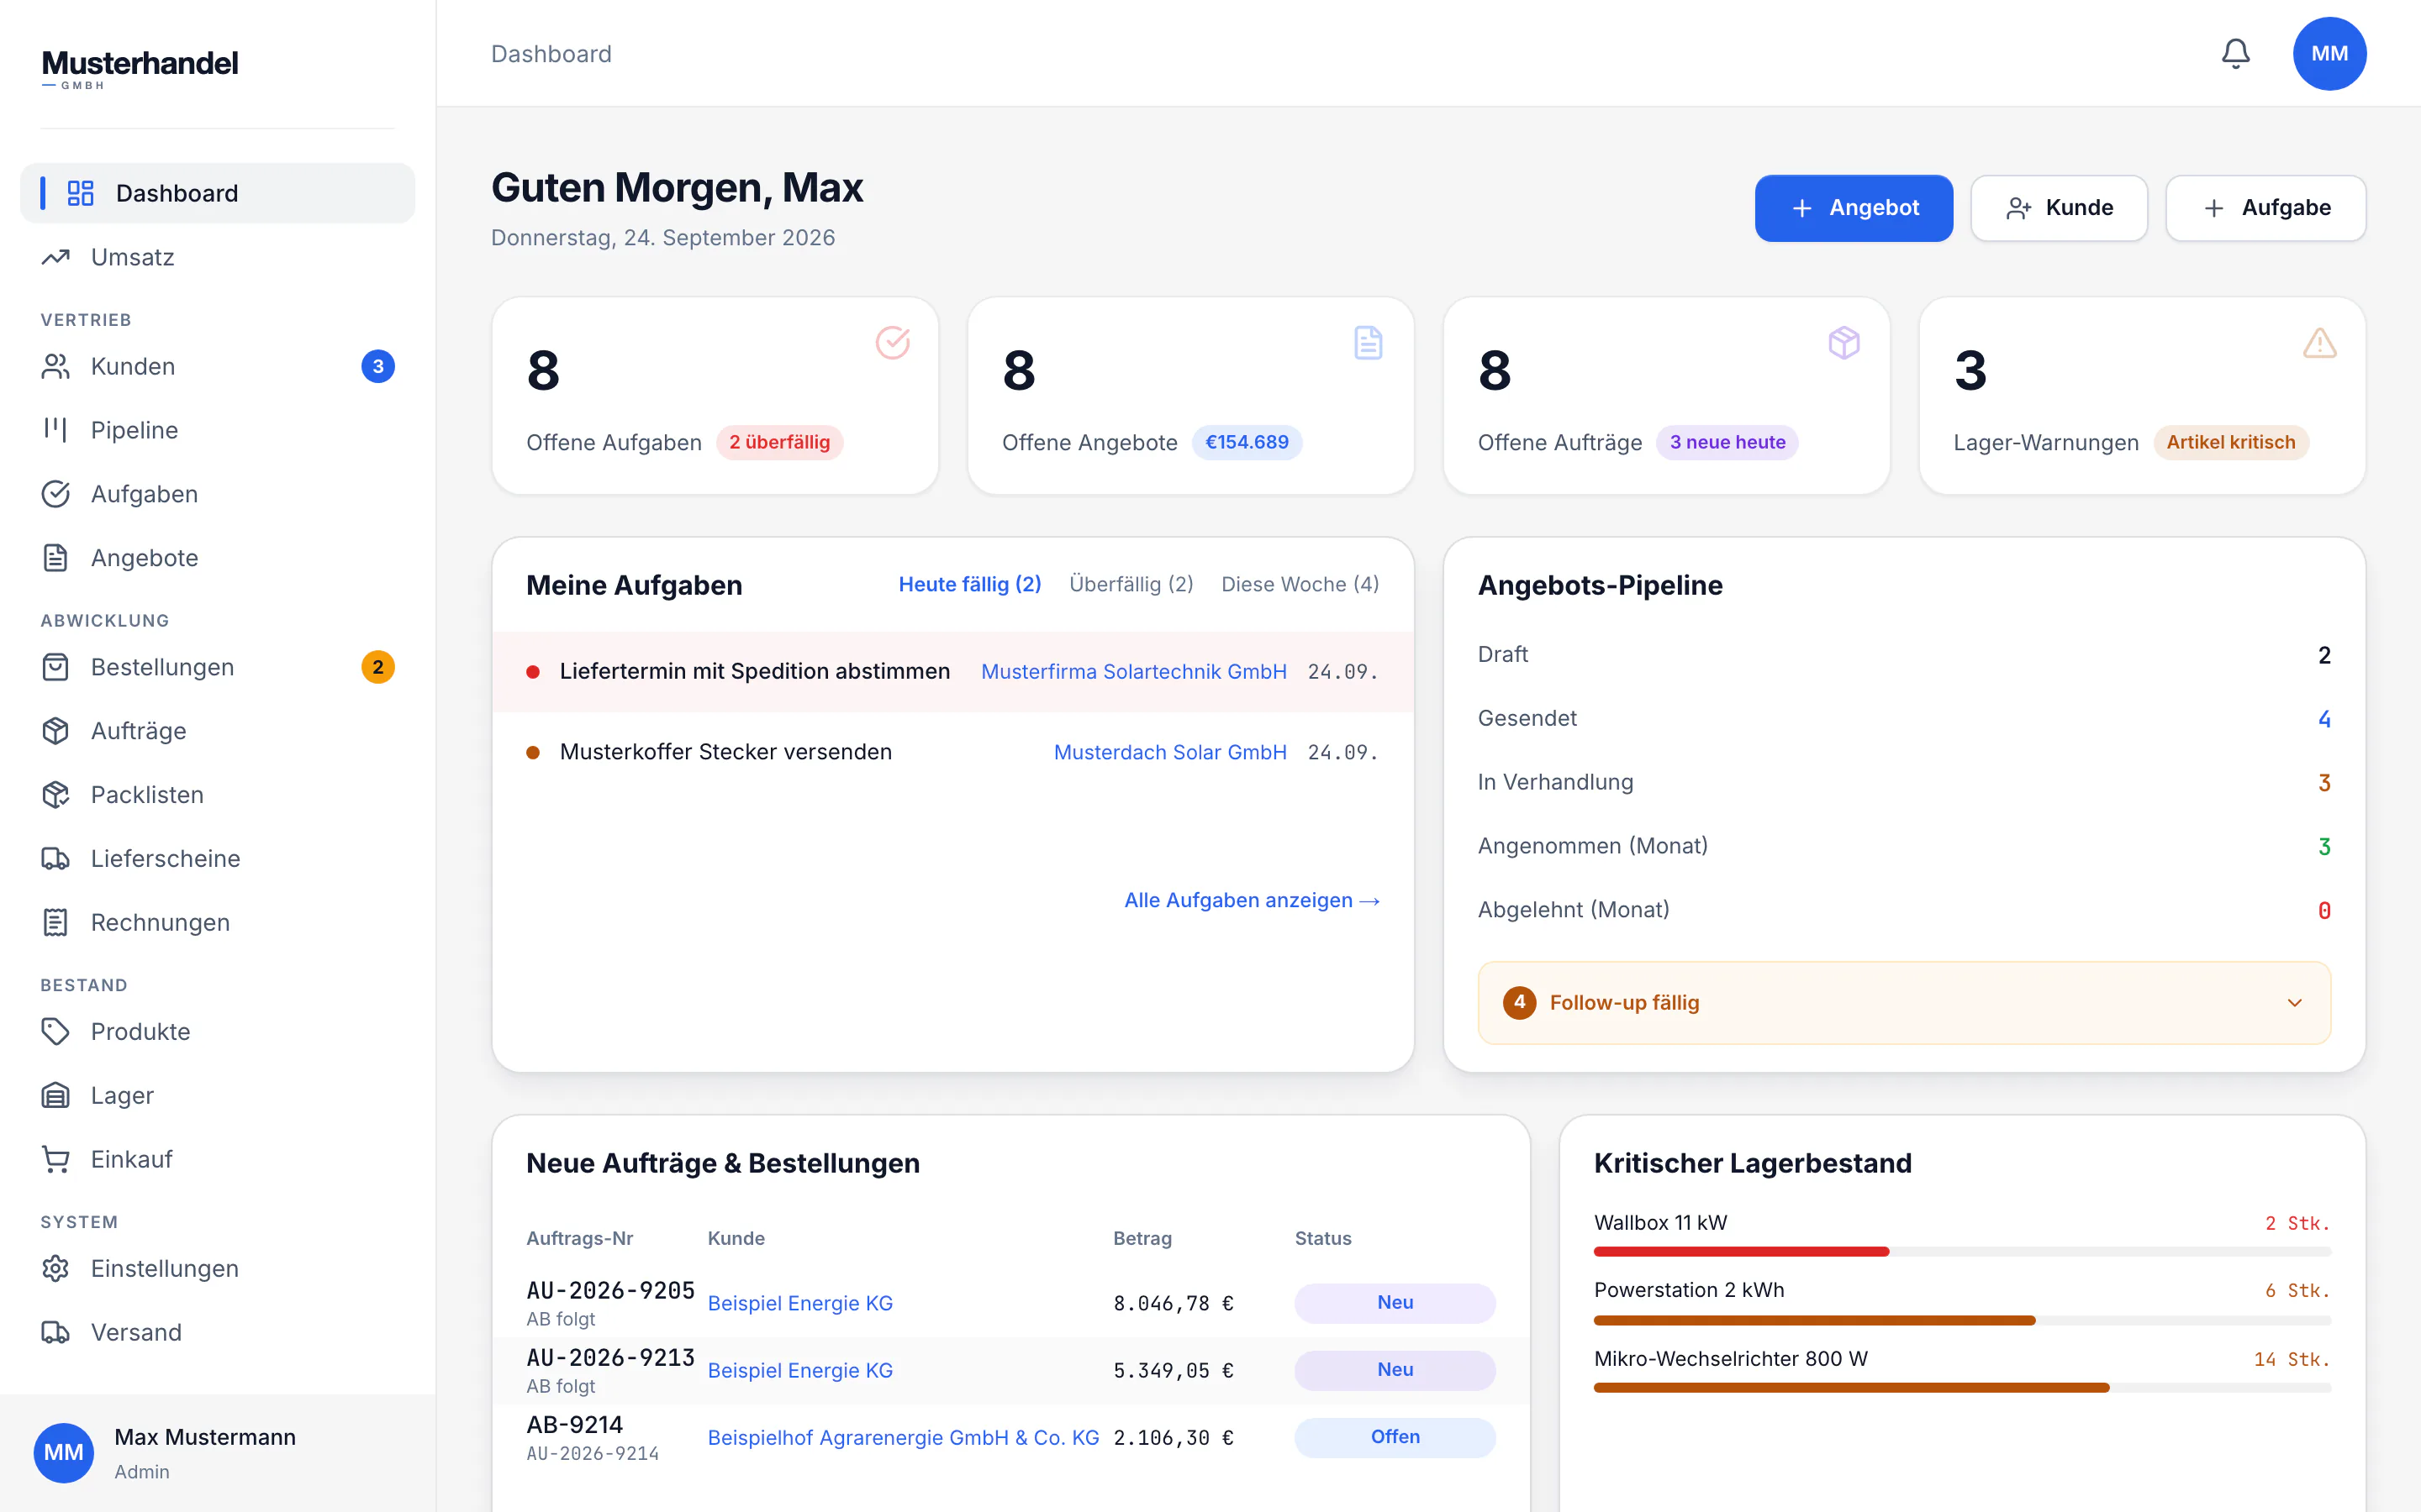Click the Aufträge box icon in sidebar
The width and height of the screenshot is (2421, 1512).
pos(56,731)
